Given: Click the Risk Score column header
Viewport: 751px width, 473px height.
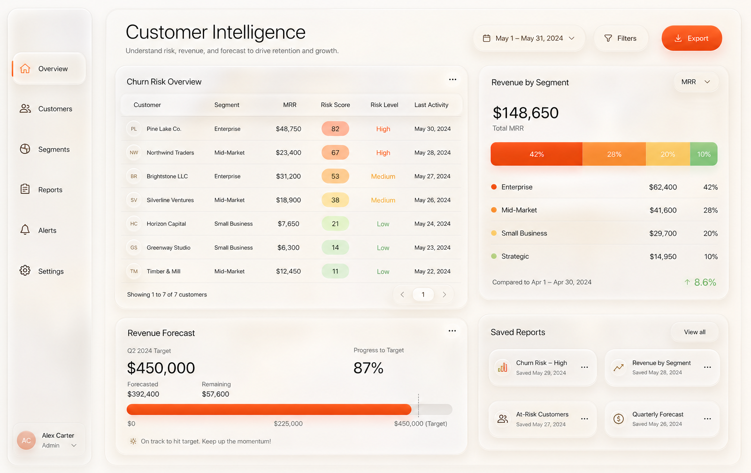Looking at the screenshot, I should click(335, 105).
